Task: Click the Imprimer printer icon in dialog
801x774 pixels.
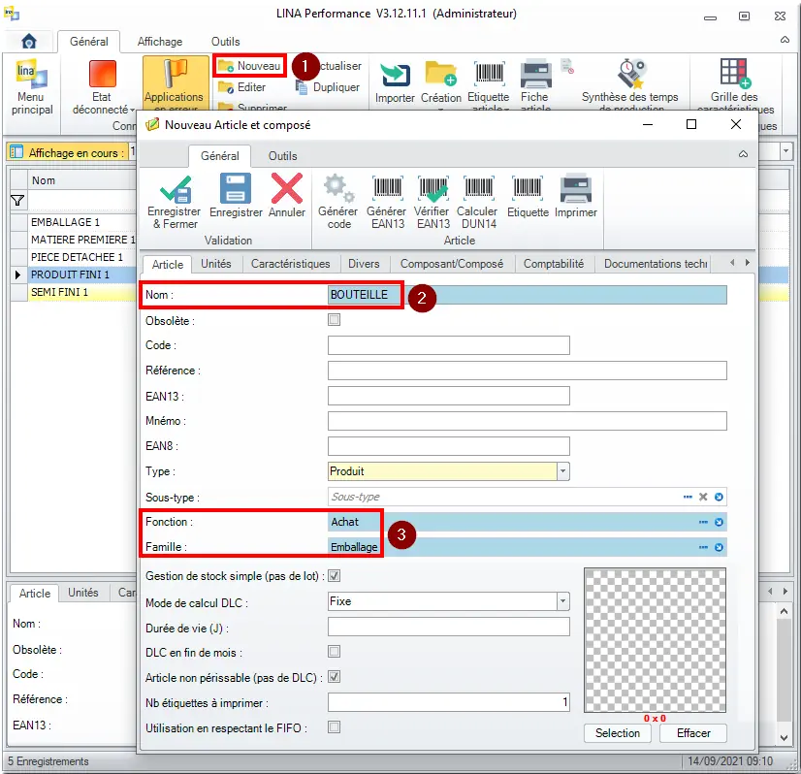Action: 576,188
